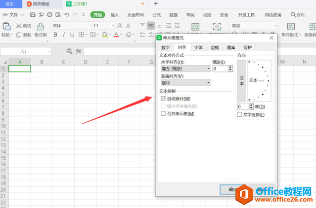
Task: Click the 度 degrees value field
Action: (x=243, y=106)
